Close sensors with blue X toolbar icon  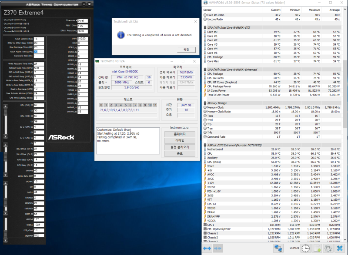(x=340, y=248)
